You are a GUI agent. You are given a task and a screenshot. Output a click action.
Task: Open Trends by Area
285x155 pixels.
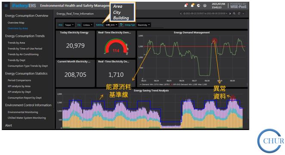tap(16, 43)
